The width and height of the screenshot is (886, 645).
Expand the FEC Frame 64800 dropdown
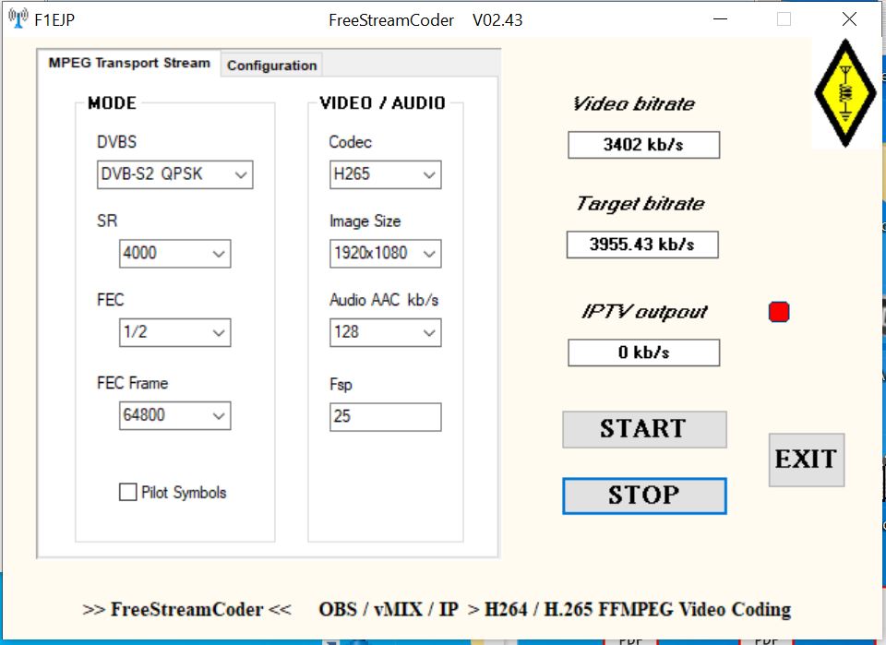click(174, 415)
